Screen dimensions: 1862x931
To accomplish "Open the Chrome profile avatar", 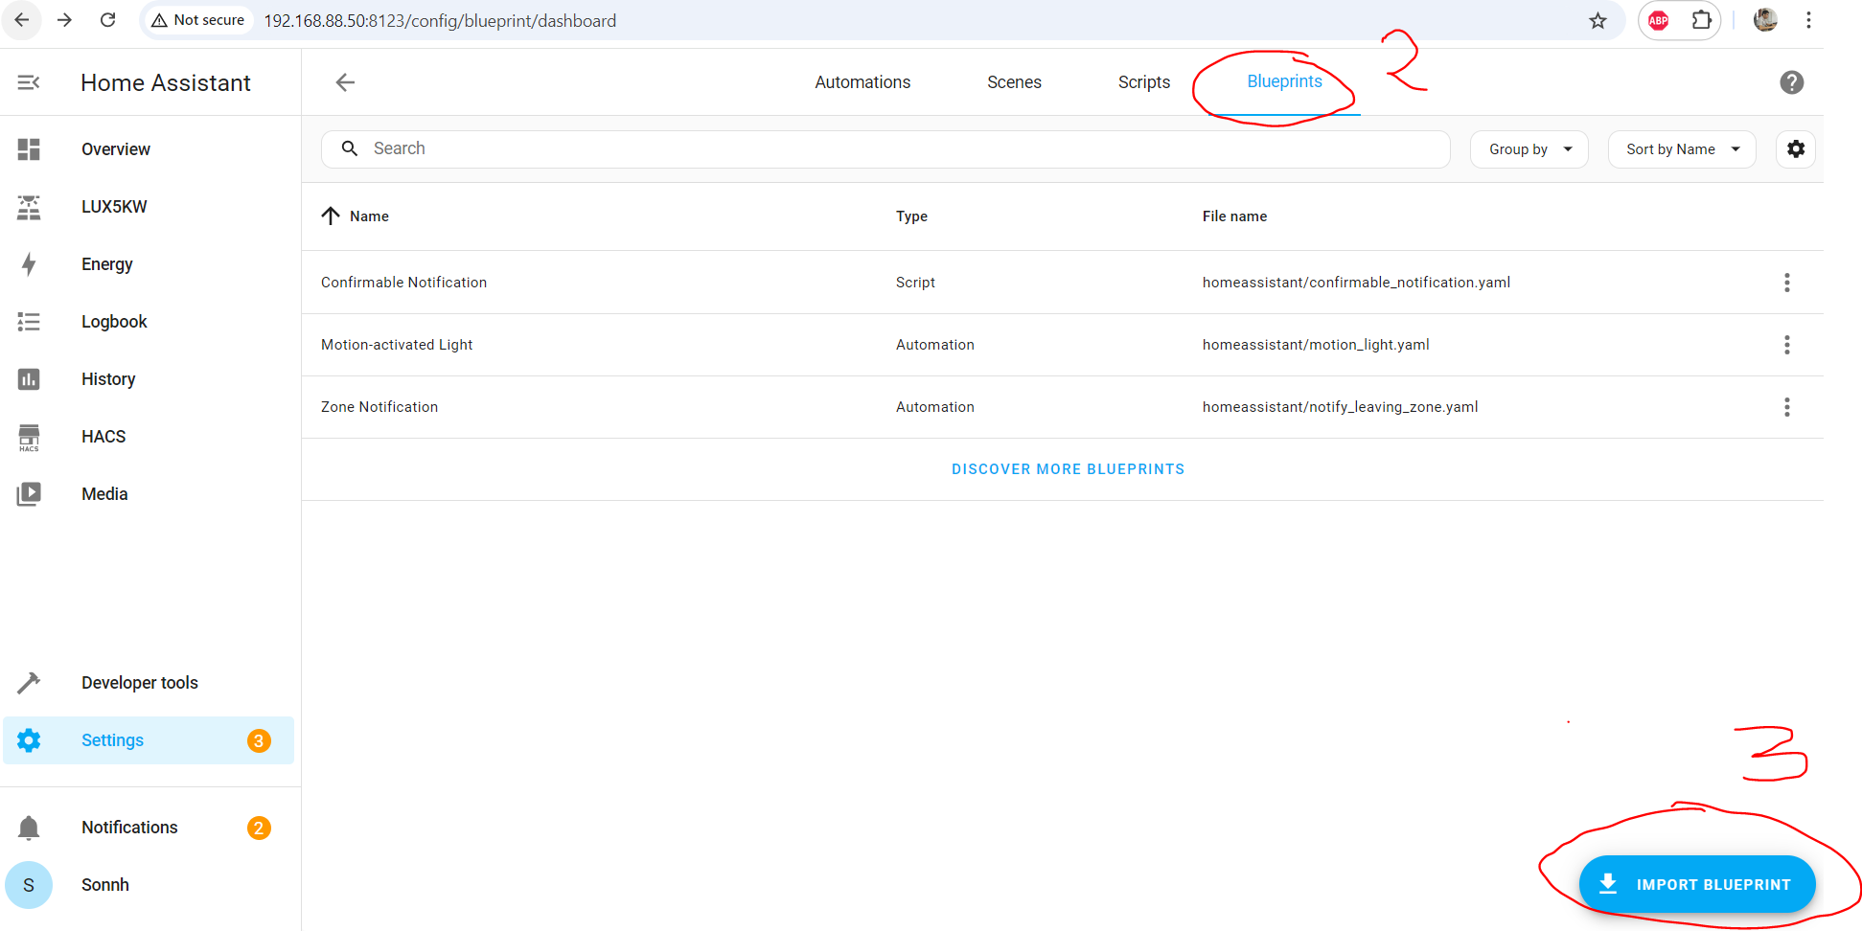I will point(1765,20).
